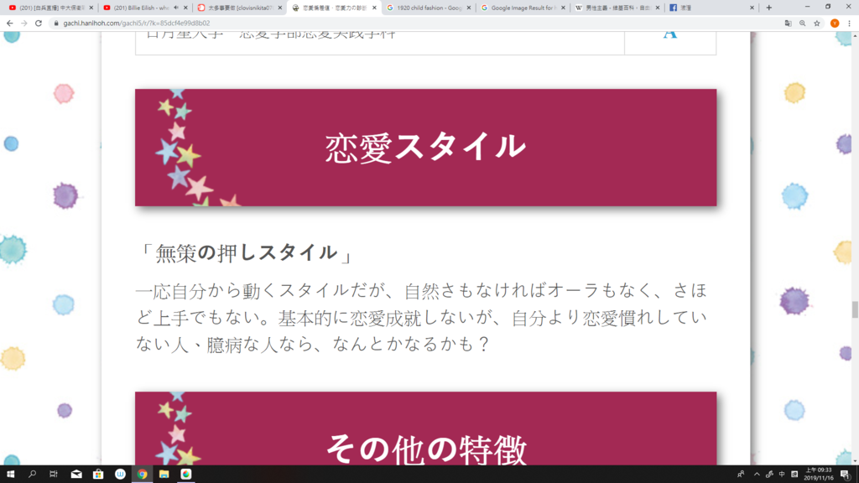This screenshot has height=483, width=859.
Task: Open Windows taskbar search
Action: (x=33, y=474)
